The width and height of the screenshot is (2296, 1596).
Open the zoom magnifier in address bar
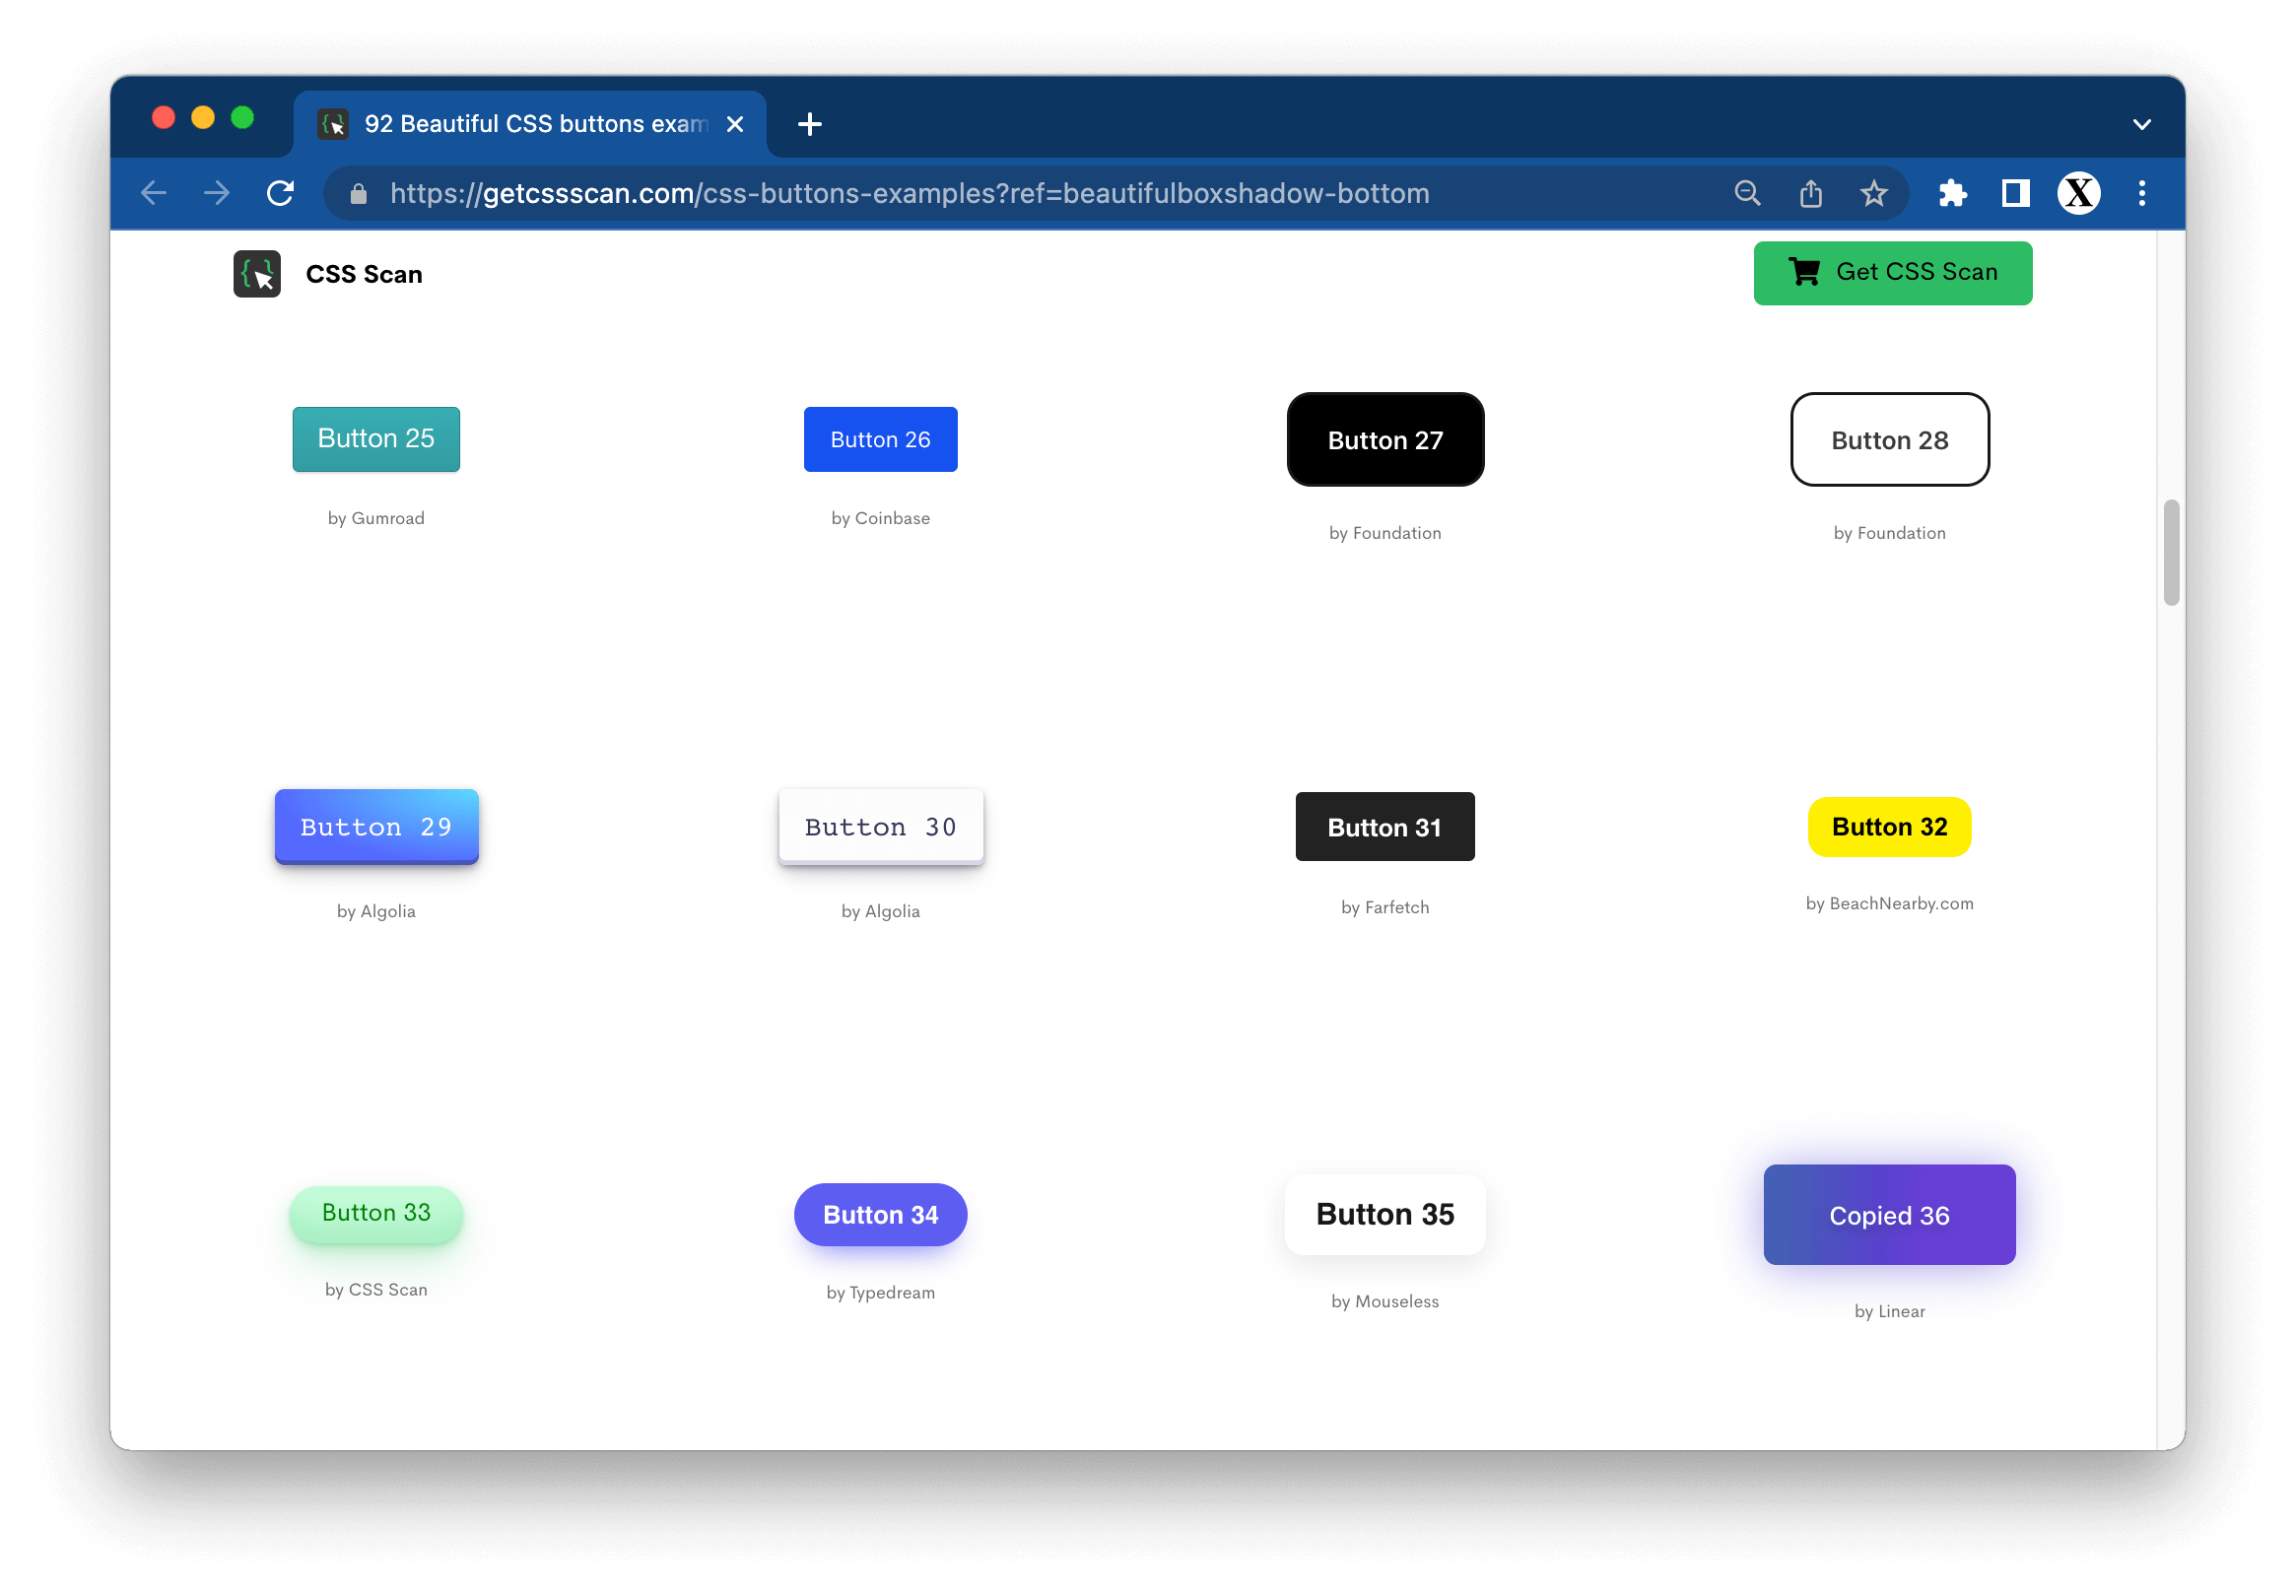pyautogui.click(x=1747, y=193)
